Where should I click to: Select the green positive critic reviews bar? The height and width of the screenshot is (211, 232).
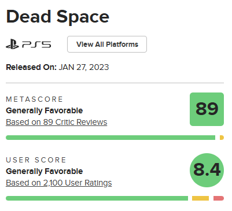(x=111, y=138)
